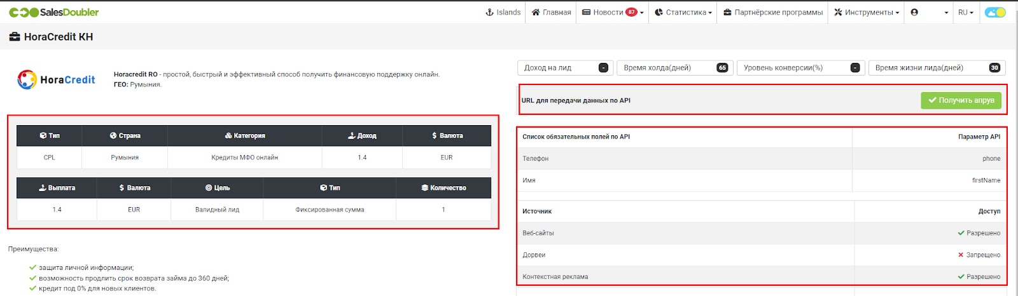Click the Тип column header in first table
The height and width of the screenshot is (296, 1018).
tap(49, 135)
